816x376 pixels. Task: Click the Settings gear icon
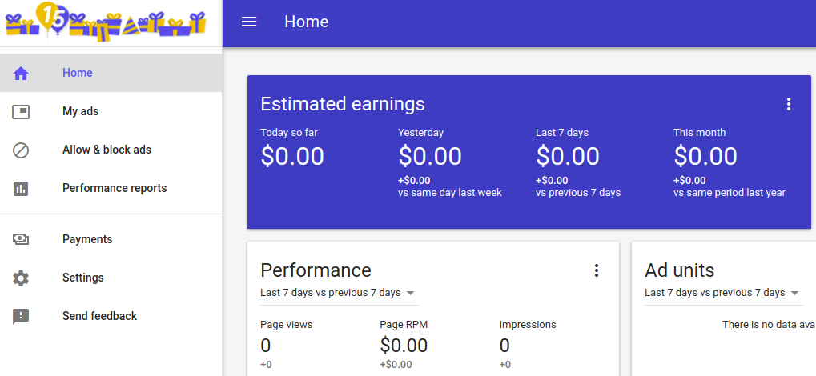pyautogui.click(x=21, y=278)
